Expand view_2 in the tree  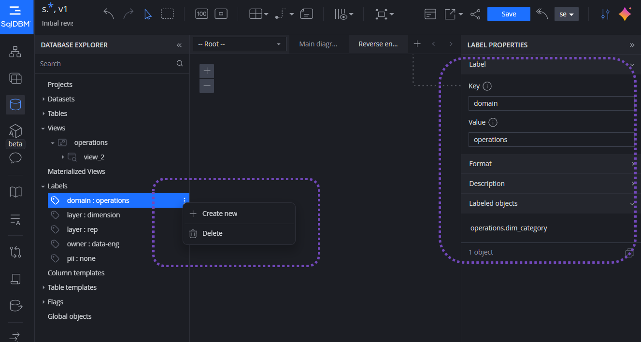click(63, 157)
